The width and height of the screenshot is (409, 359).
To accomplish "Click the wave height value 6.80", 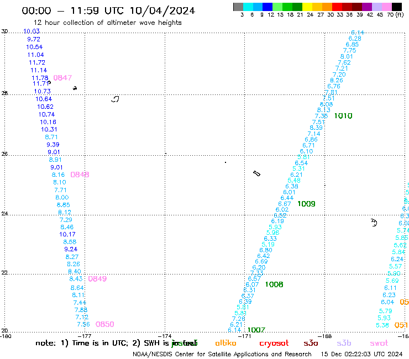I will pos(266,250).
